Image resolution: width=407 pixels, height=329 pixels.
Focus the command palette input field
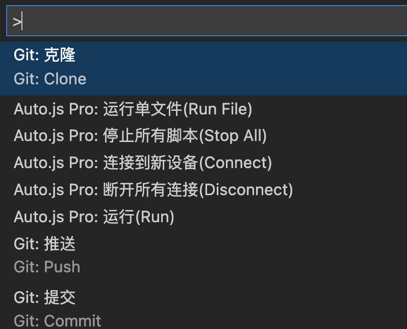click(204, 21)
